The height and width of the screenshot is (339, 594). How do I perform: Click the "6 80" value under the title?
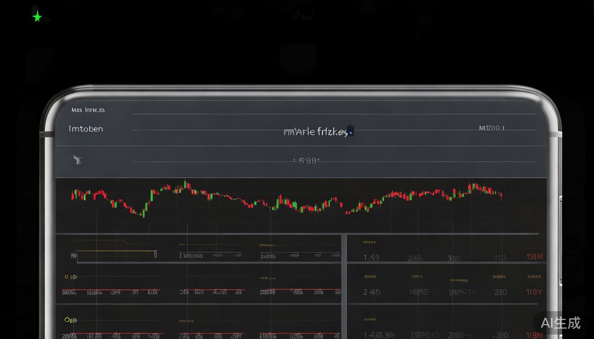307,161
